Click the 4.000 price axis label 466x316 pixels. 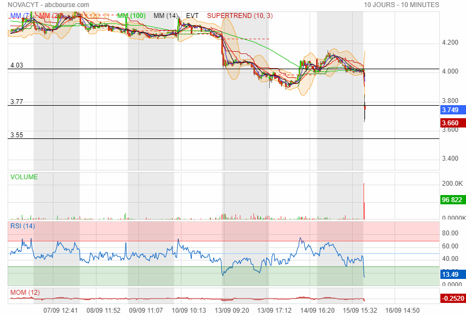pos(450,71)
